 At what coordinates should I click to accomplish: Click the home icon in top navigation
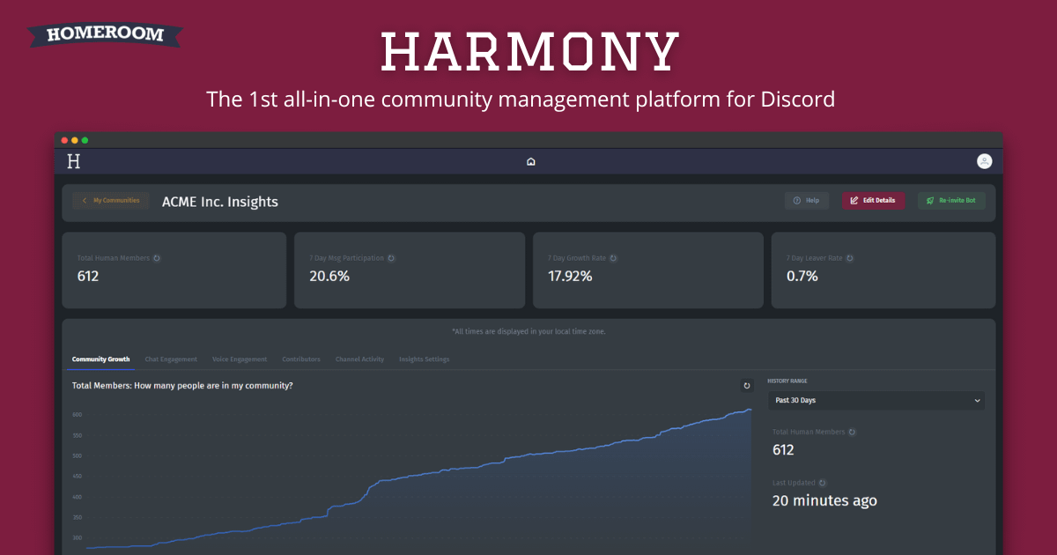[530, 161]
